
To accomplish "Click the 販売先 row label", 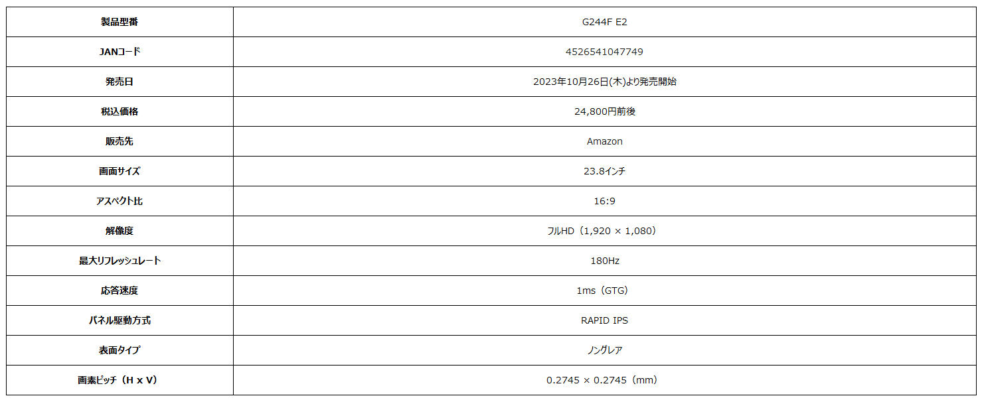I will coord(120,141).
